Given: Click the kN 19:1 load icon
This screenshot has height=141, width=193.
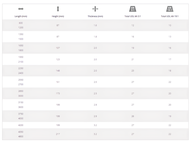Looking at the screenshot, I should pyautogui.click(x=170, y=9).
